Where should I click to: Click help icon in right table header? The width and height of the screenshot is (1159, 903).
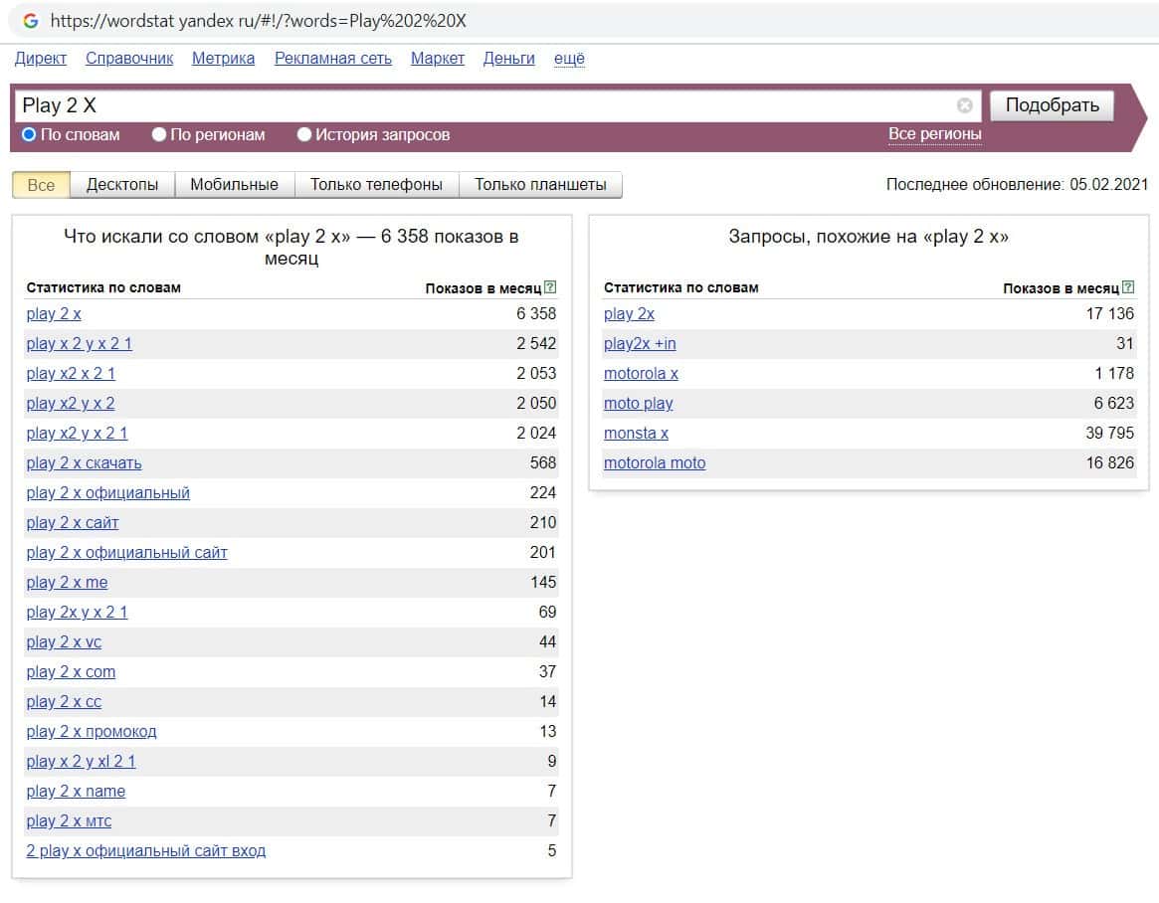(x=1128, y=288)
